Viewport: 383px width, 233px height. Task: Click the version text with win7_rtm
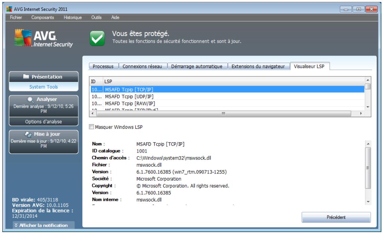click(x=181, y=172)
